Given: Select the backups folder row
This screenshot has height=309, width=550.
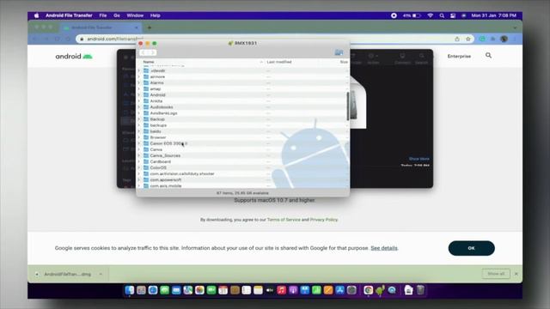Looking at the screenshot, I should (x=242, y=125).
